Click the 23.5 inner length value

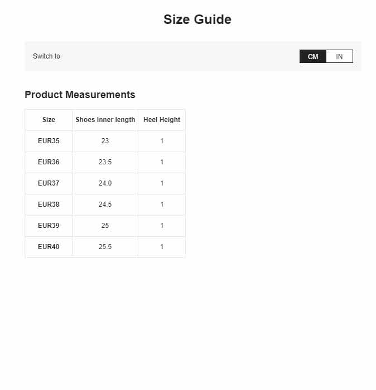click(105, 162)
